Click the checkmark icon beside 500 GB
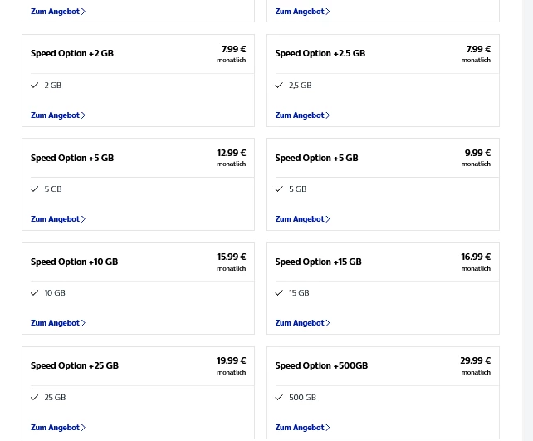The height and width of the screenshot is (441, 533). coord(279,398)
